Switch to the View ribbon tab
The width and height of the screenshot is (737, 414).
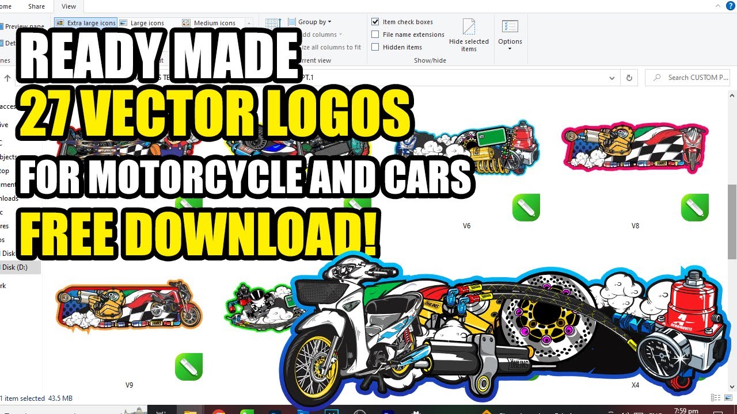[x=69, y=6]
